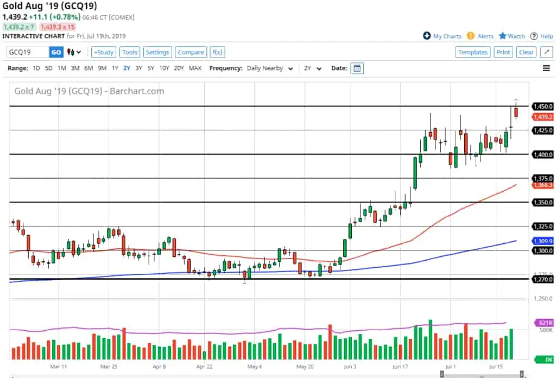The image size is (556, 378).
Task: Open the 2Y period dropdown
Action: click(314, 68)
